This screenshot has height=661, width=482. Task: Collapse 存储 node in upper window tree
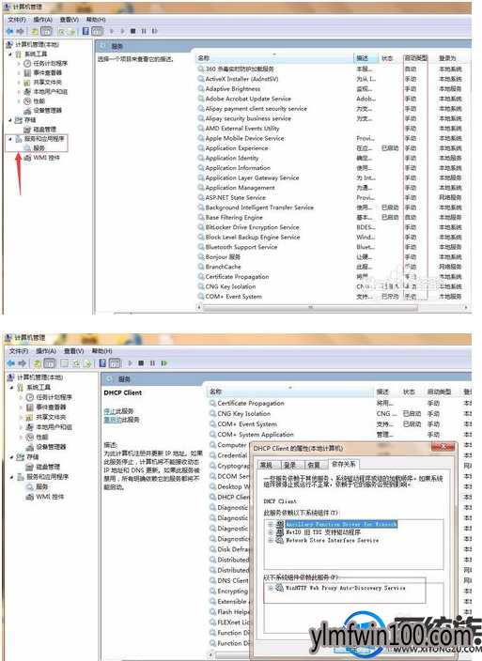pyautogui.click(x=10, y=120)
